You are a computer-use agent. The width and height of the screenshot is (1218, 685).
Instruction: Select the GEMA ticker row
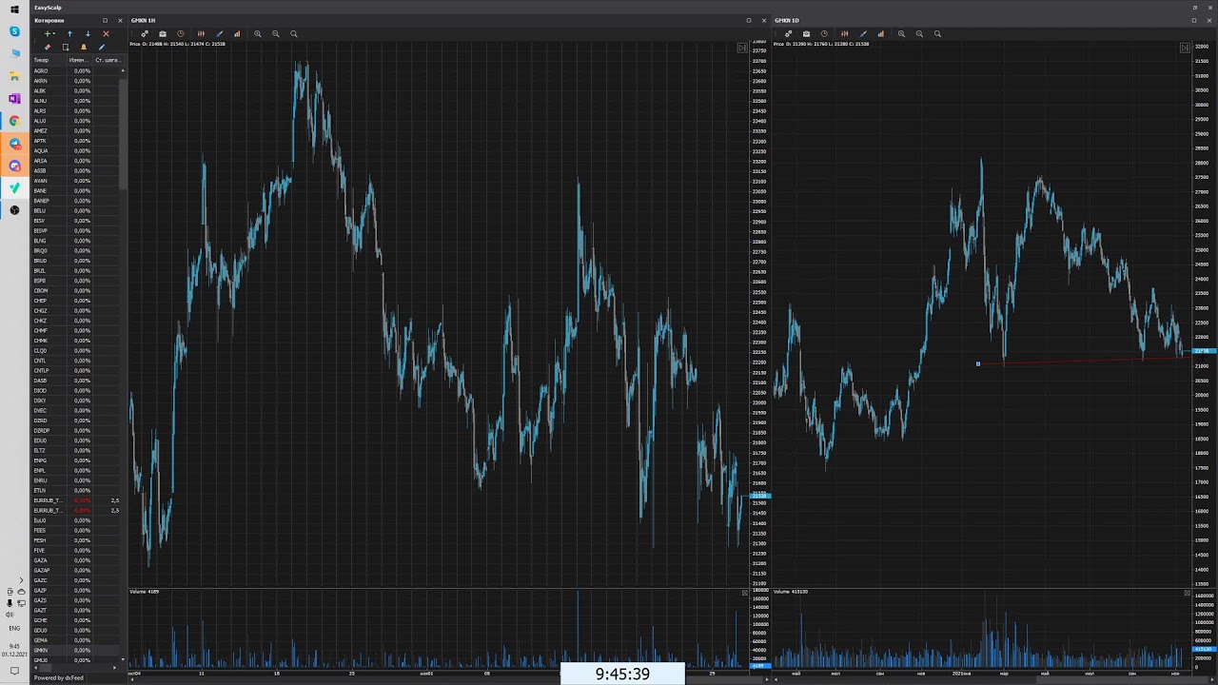click(x=76, y=640)
